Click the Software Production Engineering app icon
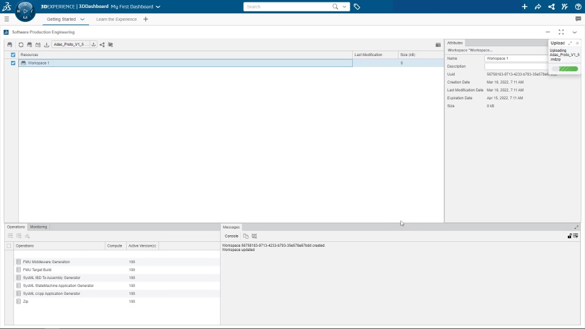Screen dimensions: 585x329 tap(6, 32)
